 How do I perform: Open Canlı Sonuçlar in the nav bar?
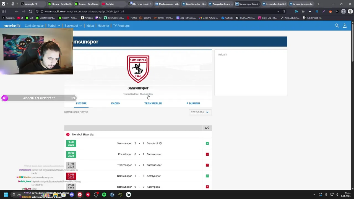(34, 26)
